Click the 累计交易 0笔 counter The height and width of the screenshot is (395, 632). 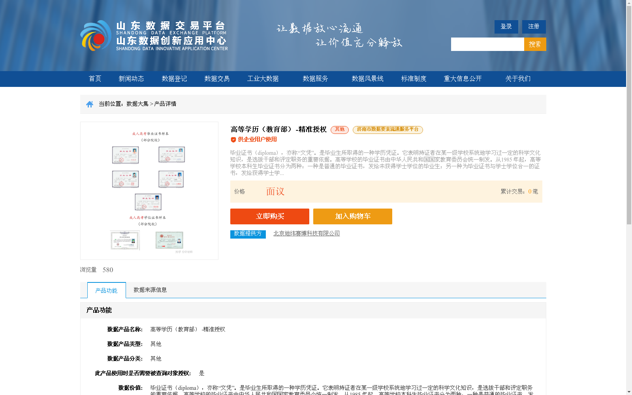click(519, 192)
